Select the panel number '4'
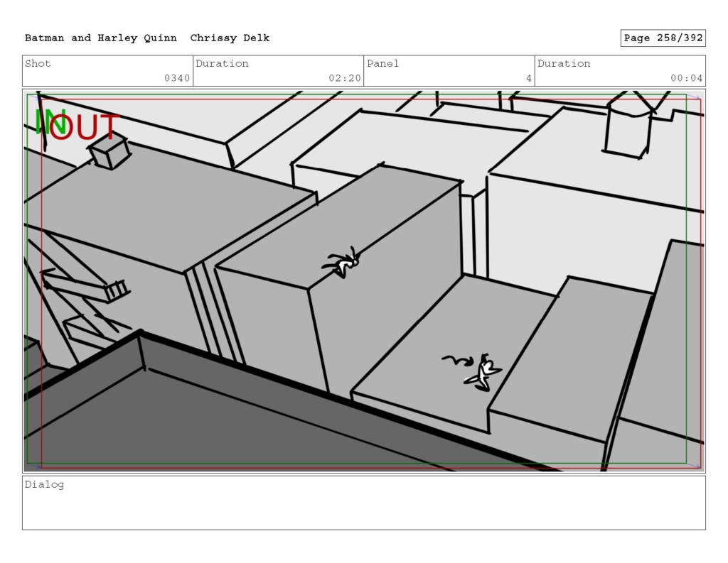This screenshot has width=728, height=563. pyautogui.click(x=528, y=78)
